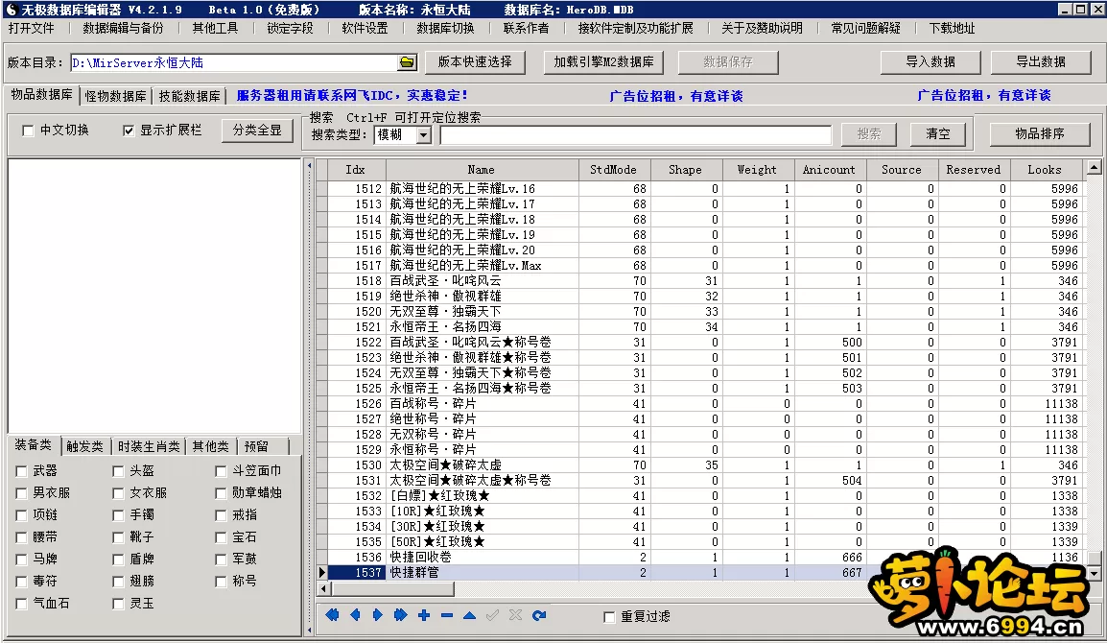
Task: Click the post edit checkmark icon
Action: pyautogui.click(x=493, y=615)
